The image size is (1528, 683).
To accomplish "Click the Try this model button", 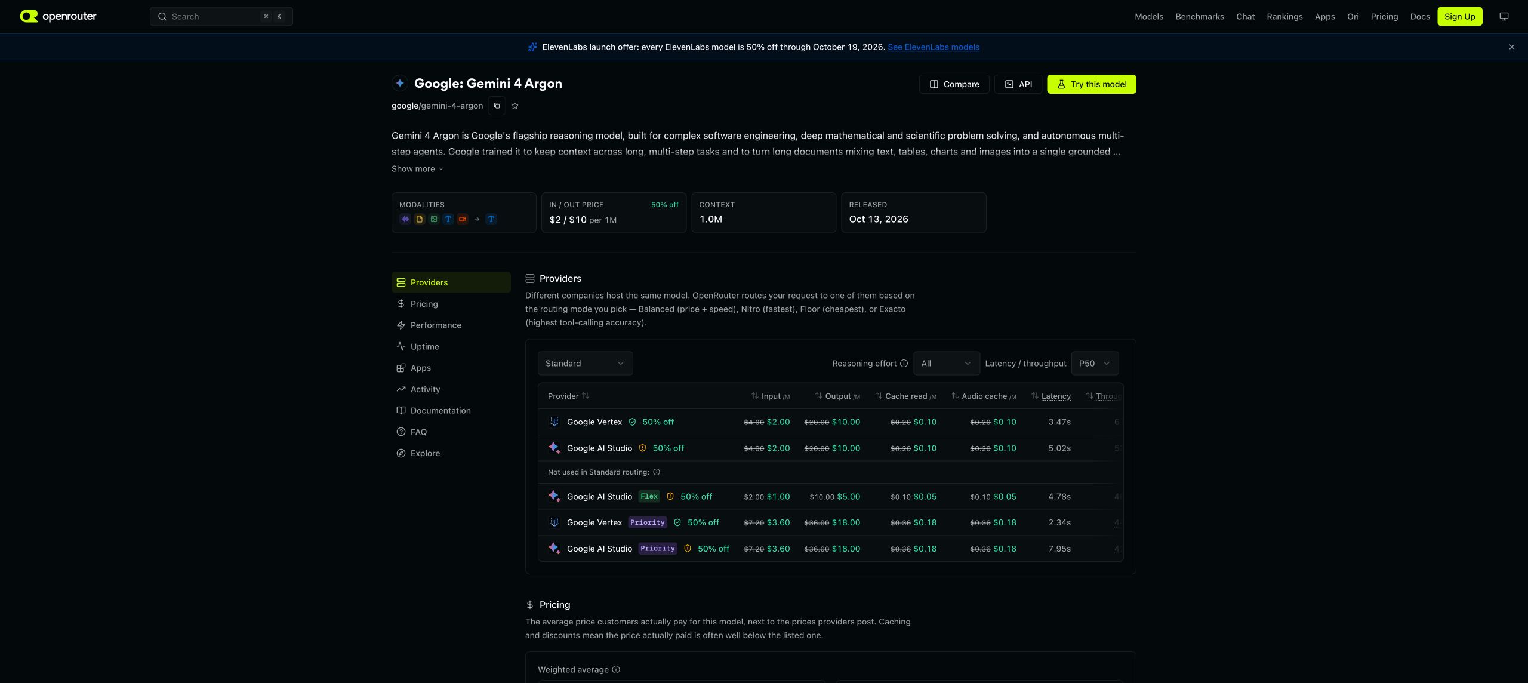I will tap(1091, 84).
